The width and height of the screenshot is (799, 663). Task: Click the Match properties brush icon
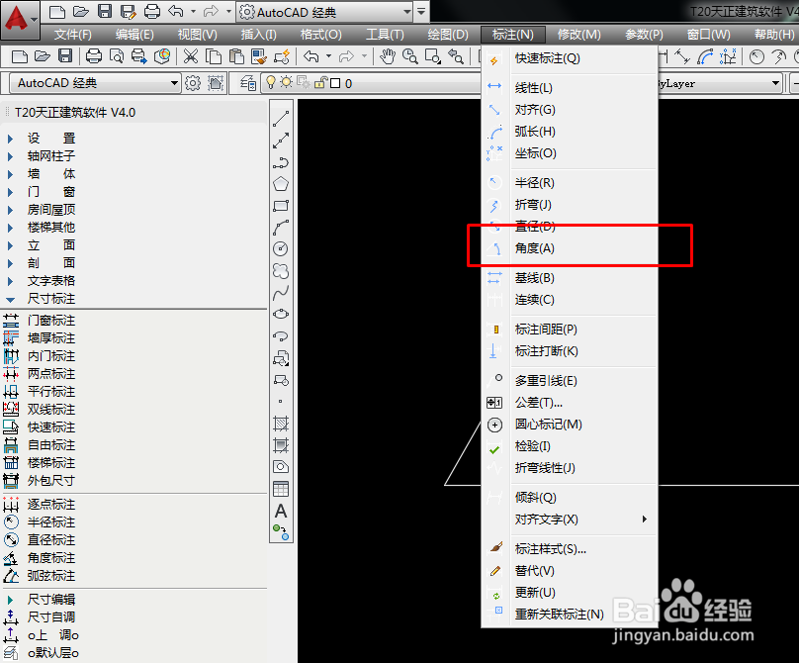coord(259,56)
